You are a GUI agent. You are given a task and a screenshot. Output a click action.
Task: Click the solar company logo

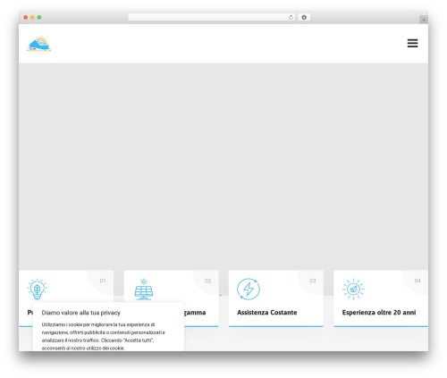coord(39,44)
